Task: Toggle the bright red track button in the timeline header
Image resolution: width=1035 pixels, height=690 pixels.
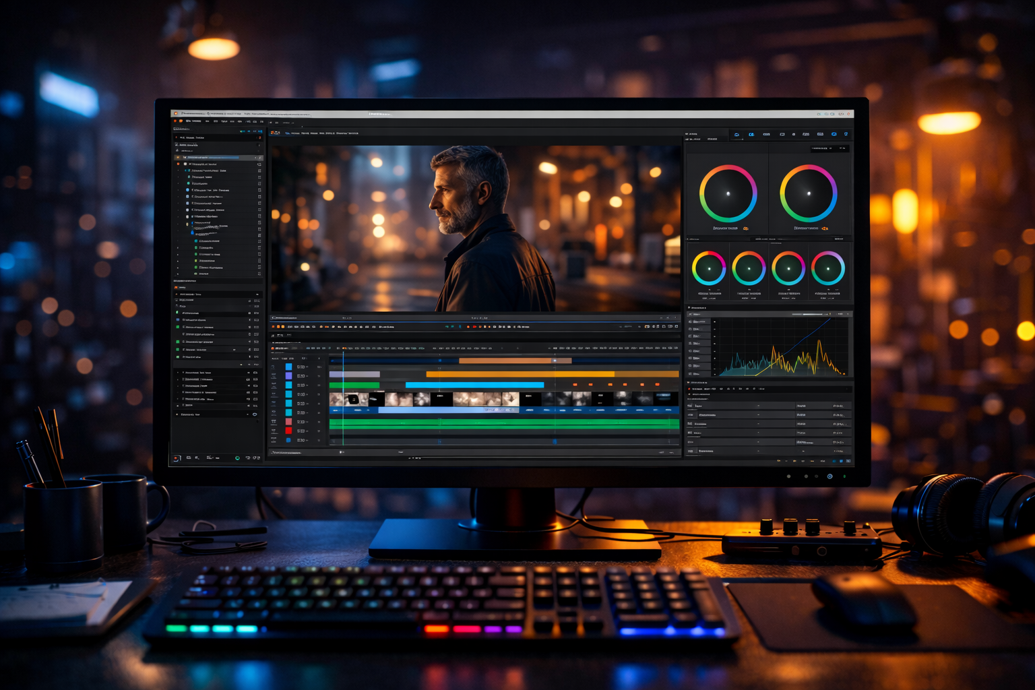Action: pyautogui.click(x=289, y=431)
